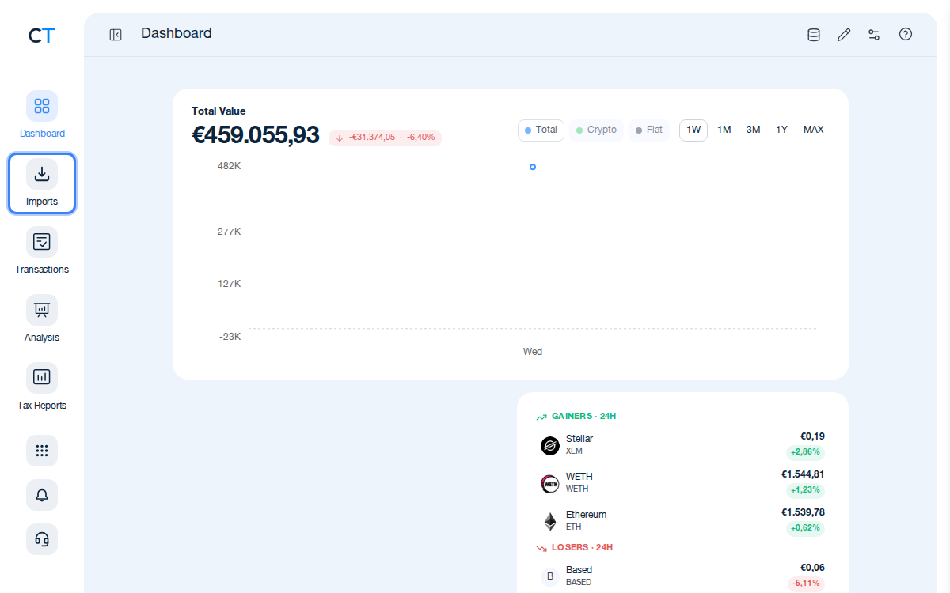
Task: Select the 3M time range
Action: click(x=753, y=130)
